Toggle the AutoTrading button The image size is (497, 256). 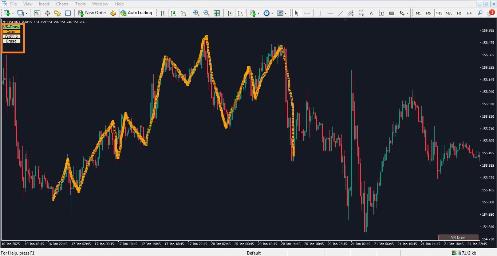[x=136, y=13]
